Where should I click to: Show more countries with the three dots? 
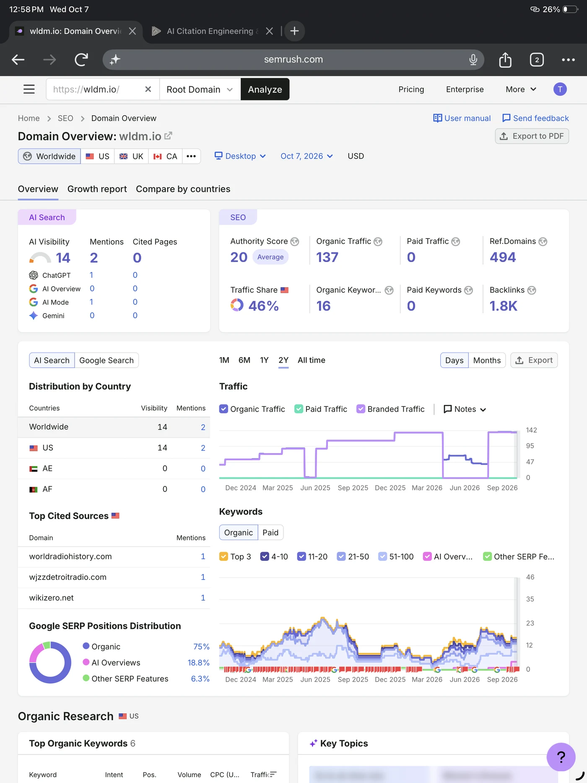191,156
